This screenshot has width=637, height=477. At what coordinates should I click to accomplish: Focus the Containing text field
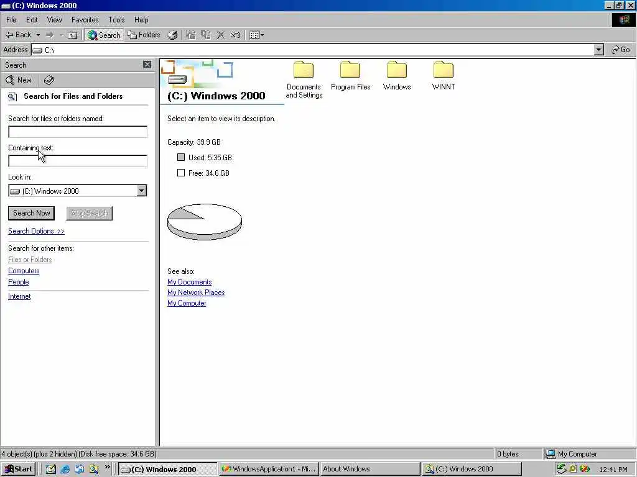click(78, 161)
